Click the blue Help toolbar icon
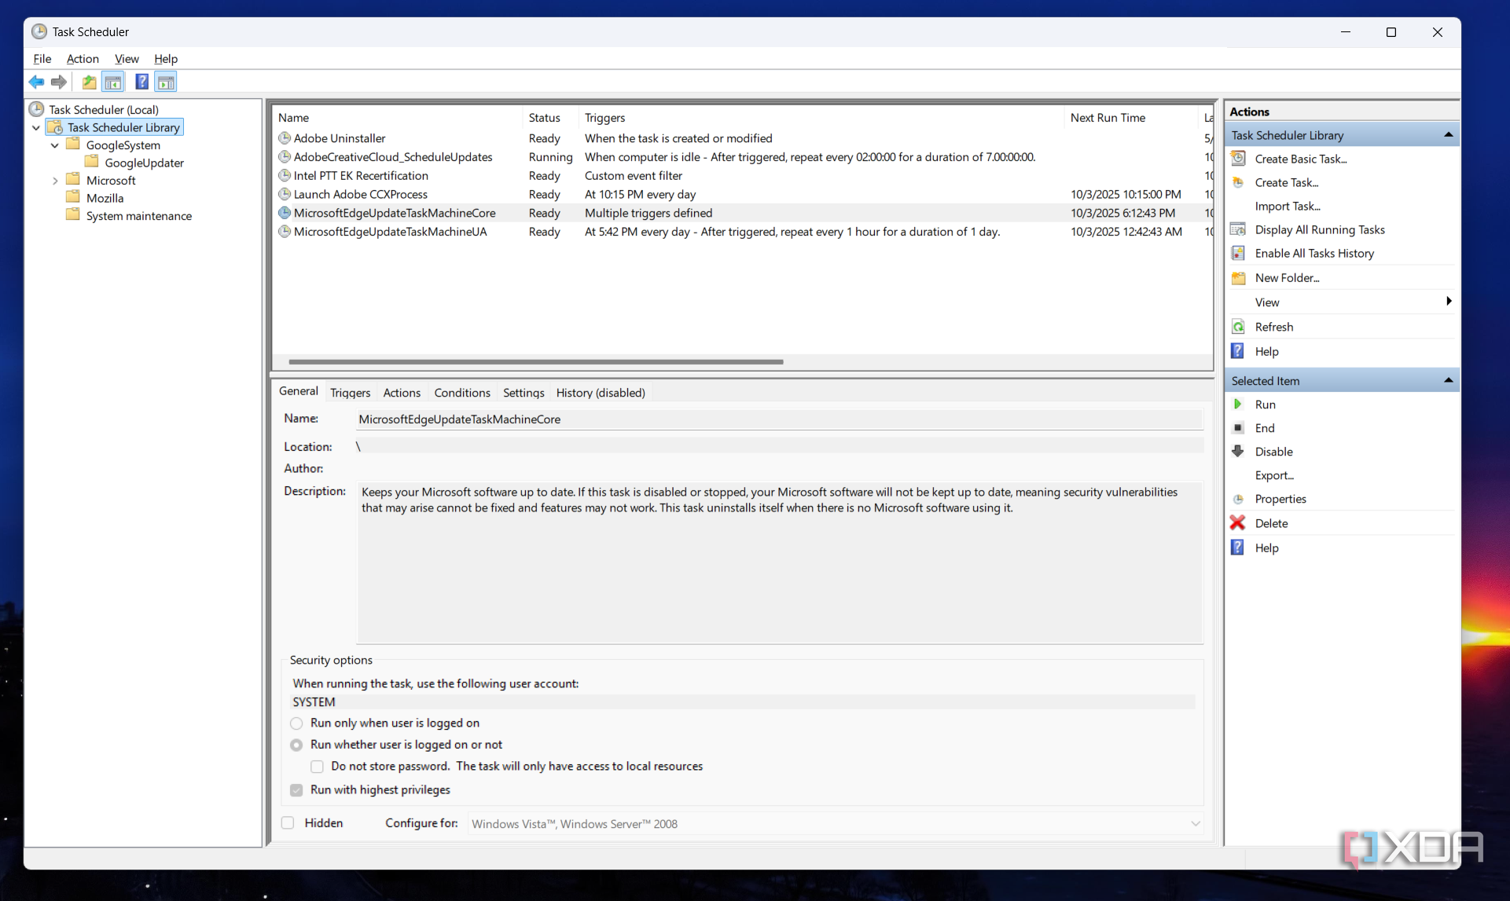 (141, 82)
